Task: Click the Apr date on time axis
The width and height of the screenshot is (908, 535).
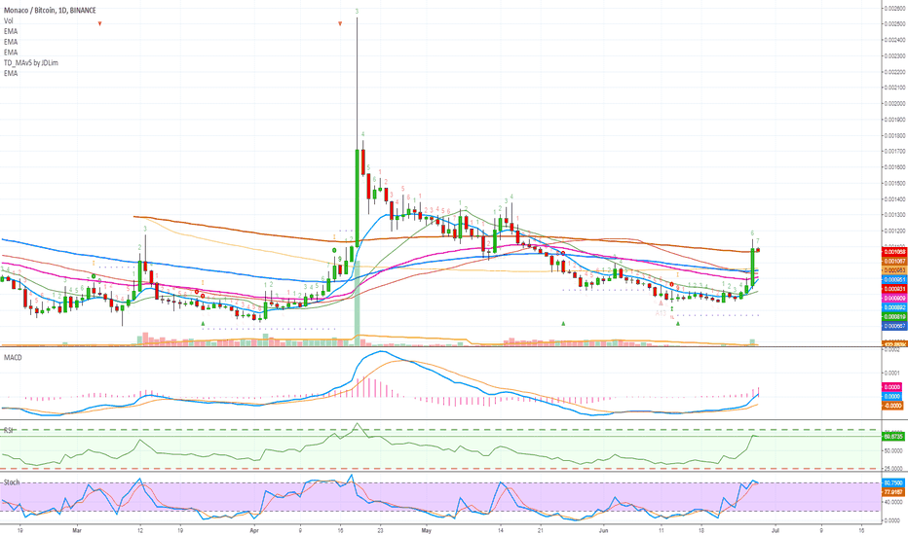Action: [253, 529]
